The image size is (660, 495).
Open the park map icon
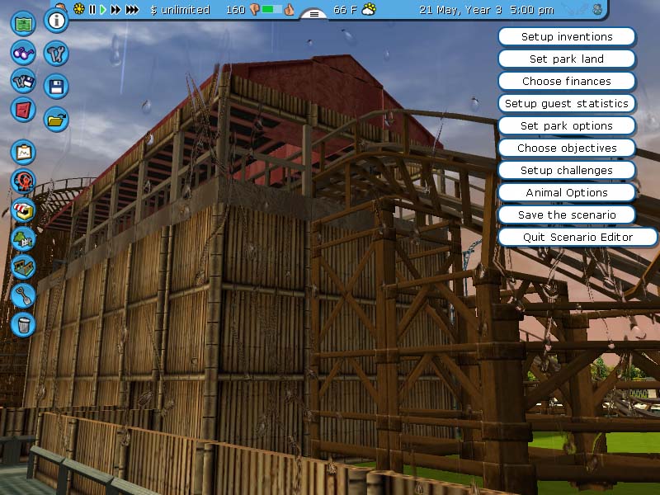(x=23, y=23)
